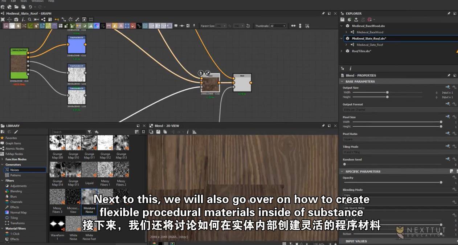The width and height of the screenshot is (458, 245).
Task: Expand the RoofTiles.sbs package
Action: [x=342, y=51]
